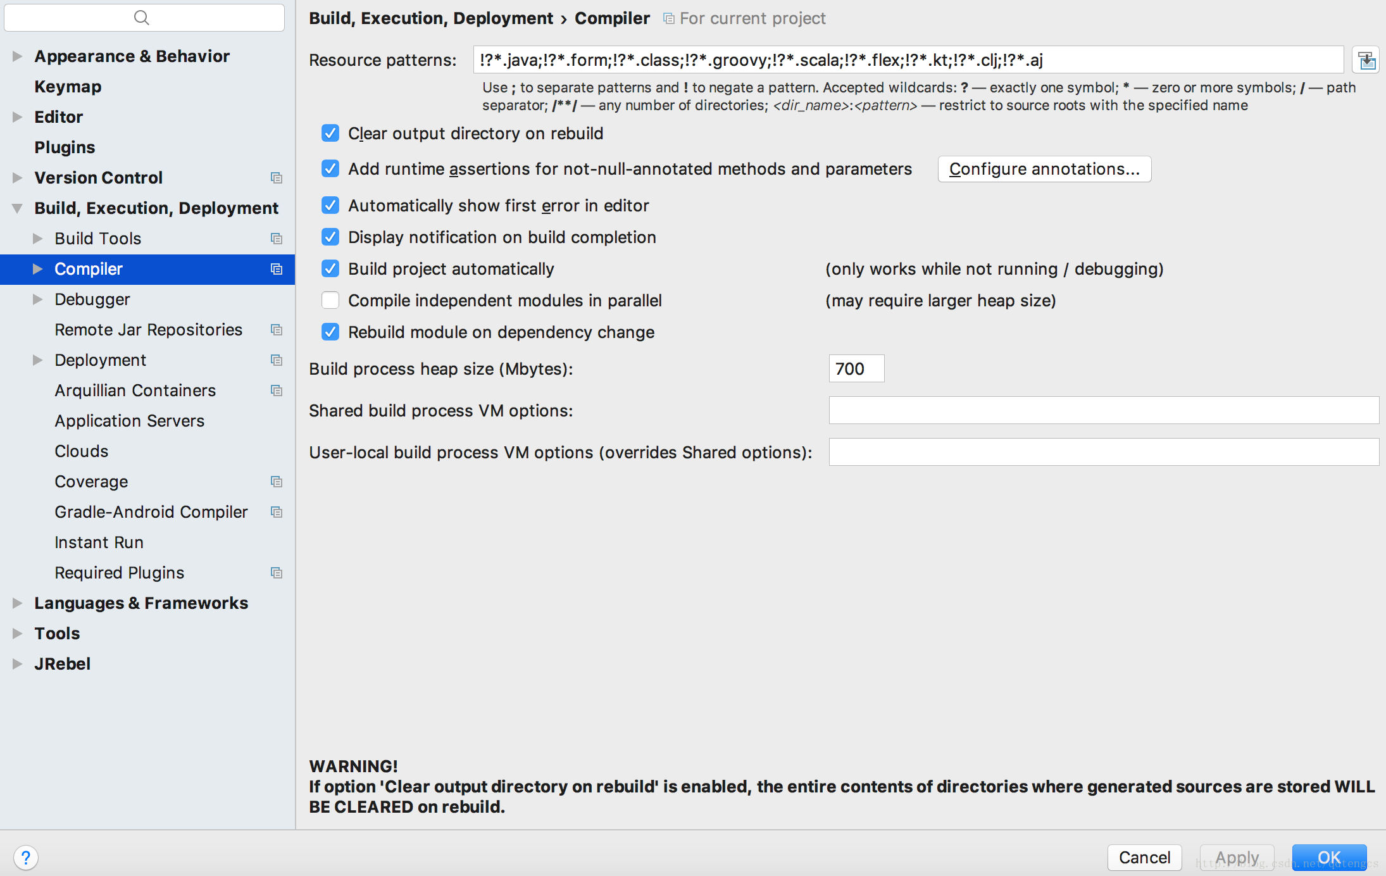Image resolution: width=1386 pixels, height=876 pixels.
Task: Expand the Tools section
Action: point(18,634)
